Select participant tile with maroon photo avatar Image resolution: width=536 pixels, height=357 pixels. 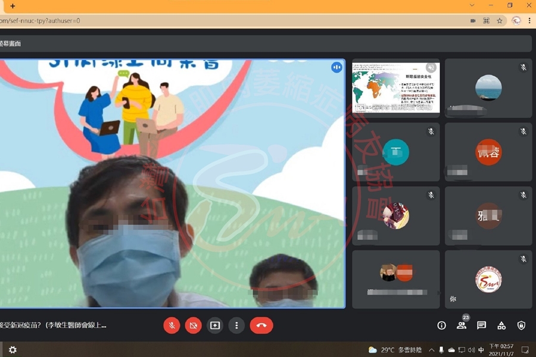tap(396, 216)
